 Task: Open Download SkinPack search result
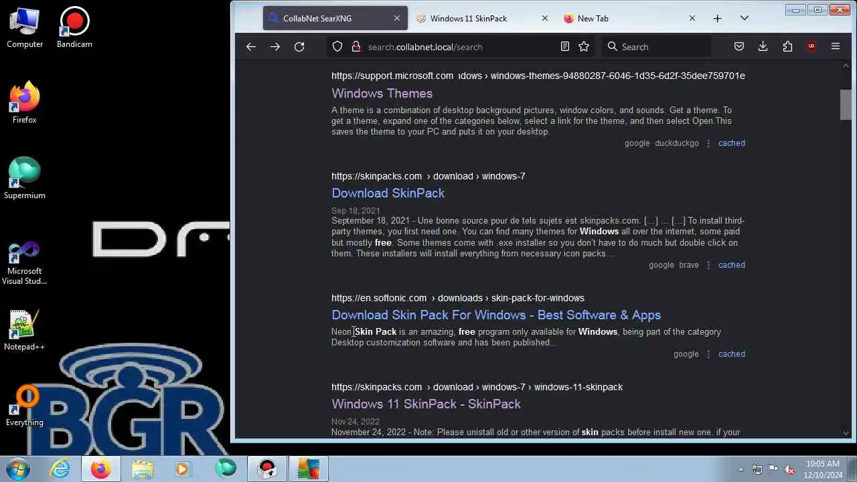pyautogui.click(x=388, y=193)
